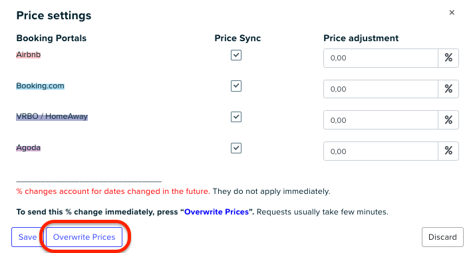Click the percent icon for Airbnb
473x253 pixels.
pos(448,58)
